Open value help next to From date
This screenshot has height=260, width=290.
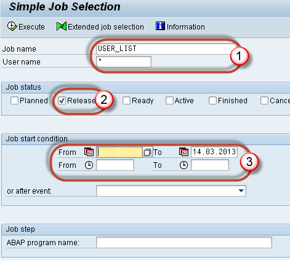(147, 152)
